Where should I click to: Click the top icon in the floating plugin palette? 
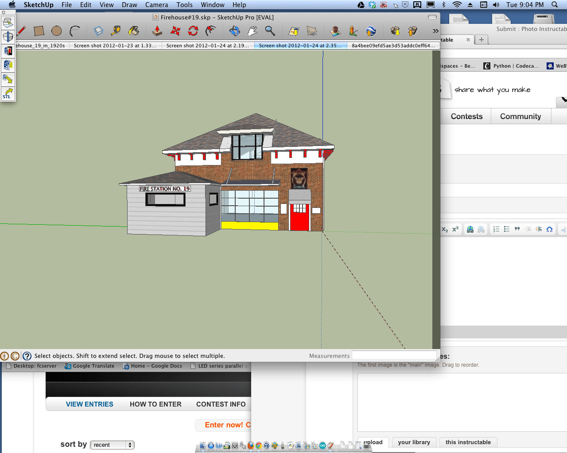click(8, 23)
